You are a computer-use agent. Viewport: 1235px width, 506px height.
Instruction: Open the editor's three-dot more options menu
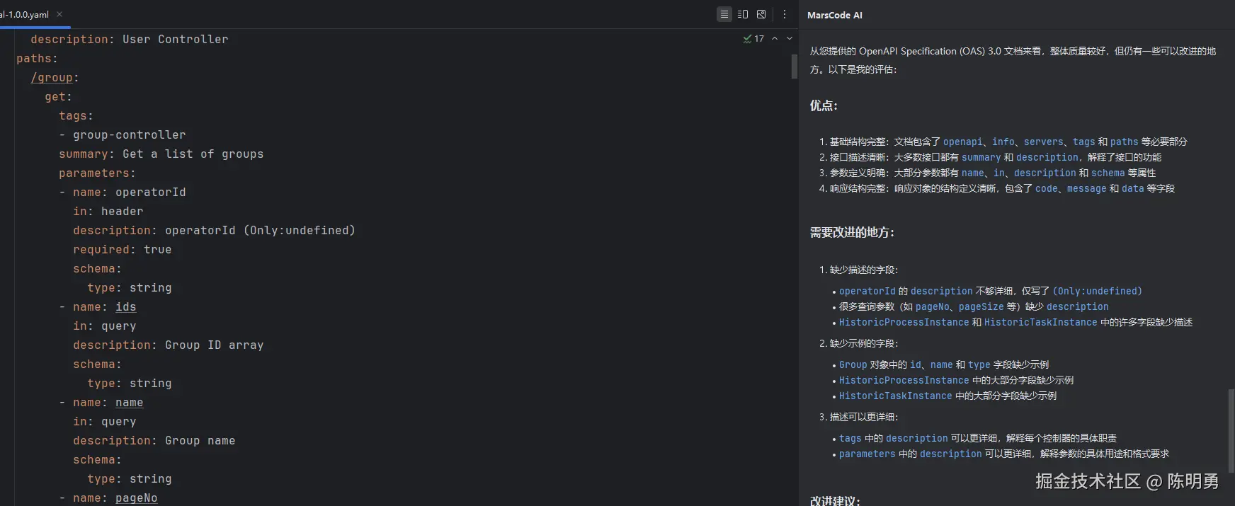tap(784, 14)
